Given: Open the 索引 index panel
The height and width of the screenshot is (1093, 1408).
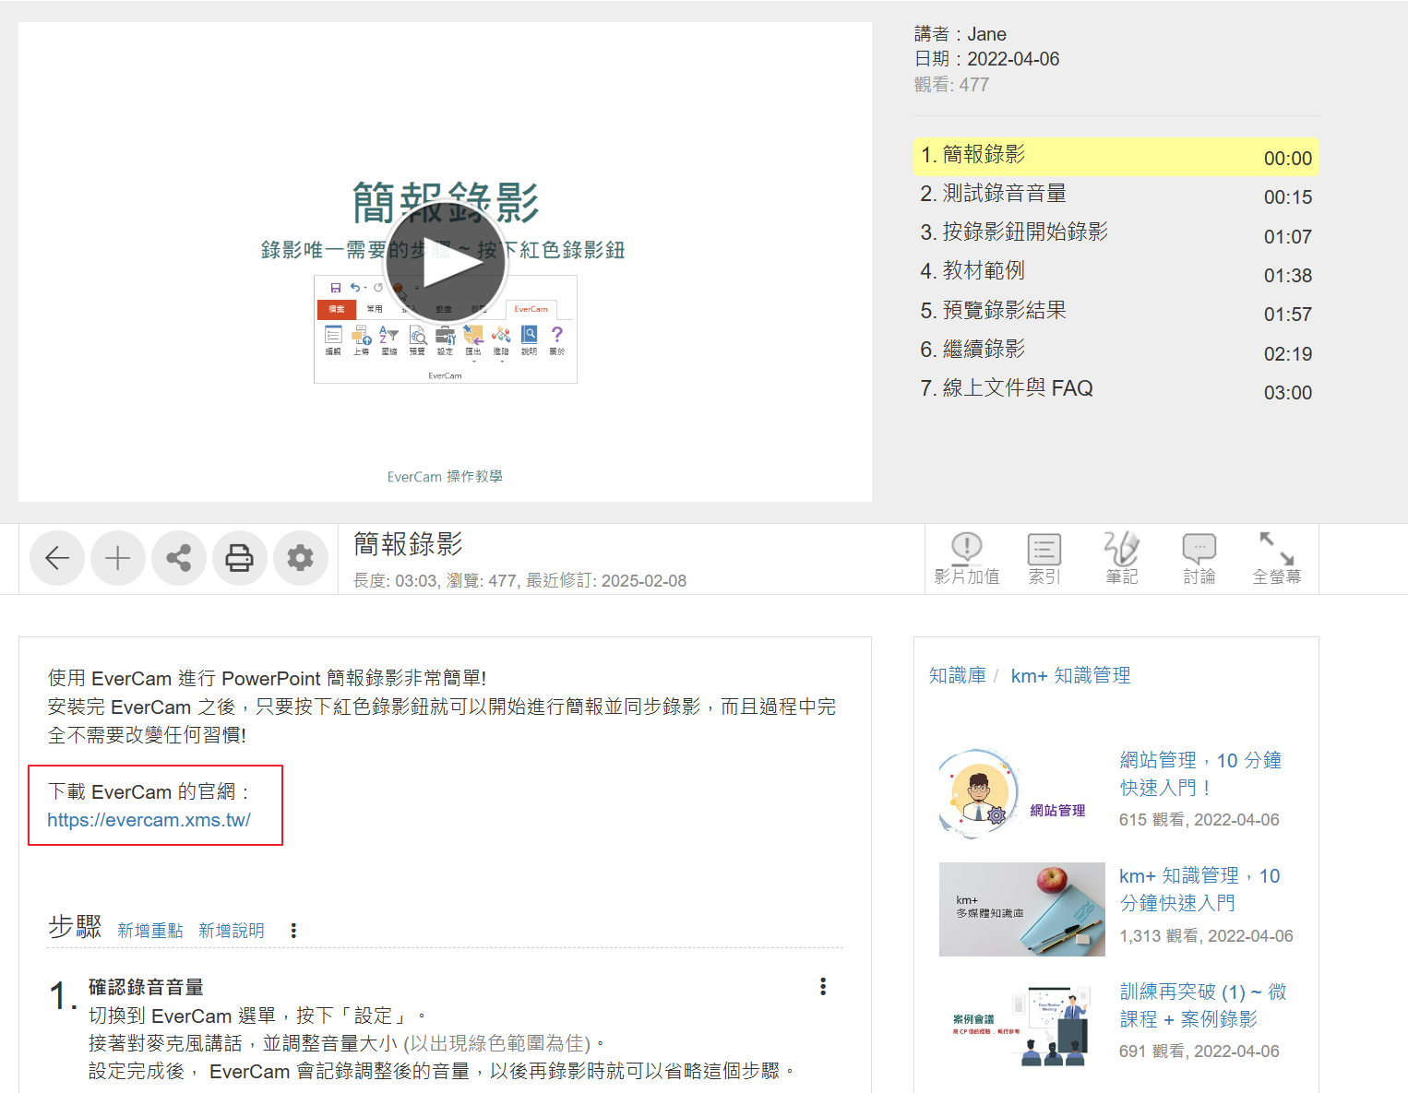Looking at the screenshot, I should coord(1044,559).
